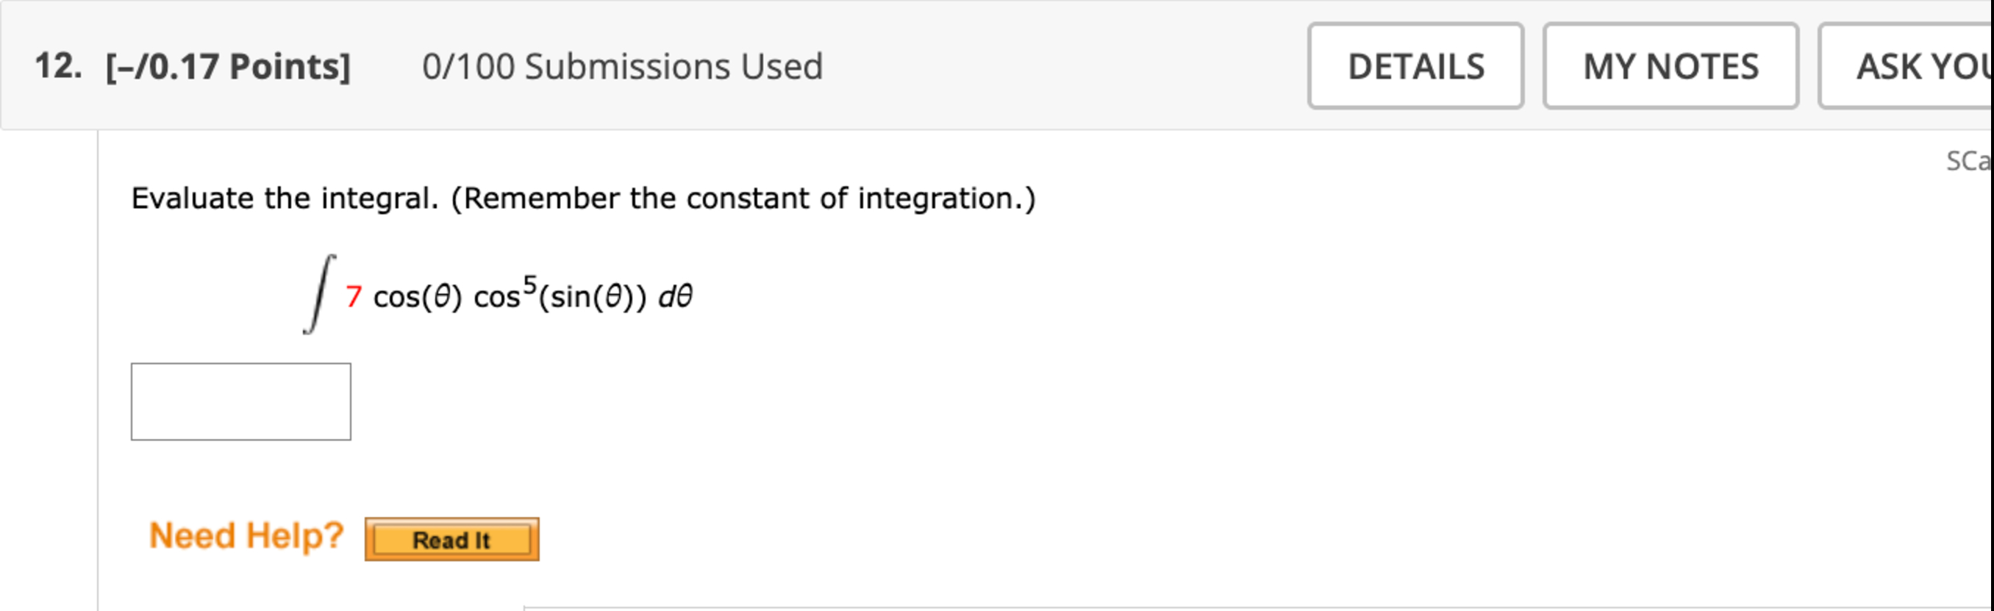
Task: Open the DETAILS button
Action: pyautogui.click(x=1415, y=67)
